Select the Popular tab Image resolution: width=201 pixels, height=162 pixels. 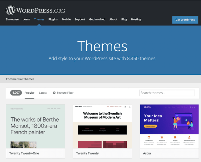29,93
